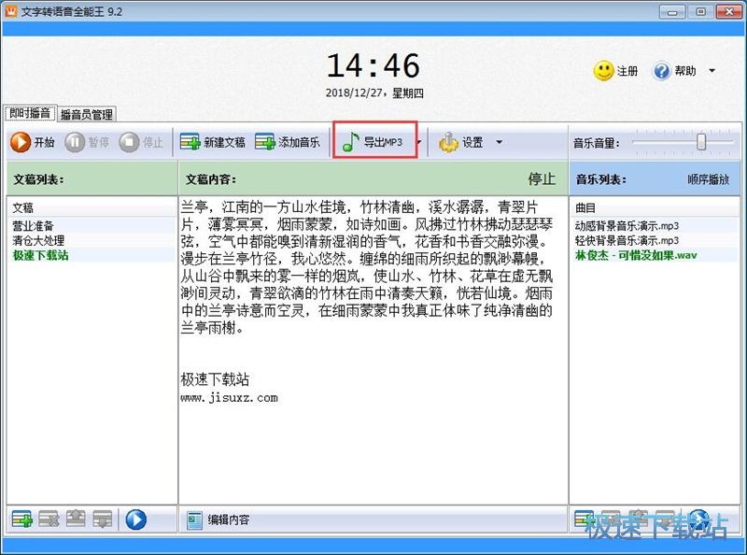
Task: Select 轻快背景音乐演示.mp3 in music list
Action: (x=655, y=240)
